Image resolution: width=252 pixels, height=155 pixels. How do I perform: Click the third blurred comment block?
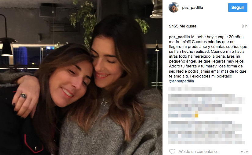(206, 132)
